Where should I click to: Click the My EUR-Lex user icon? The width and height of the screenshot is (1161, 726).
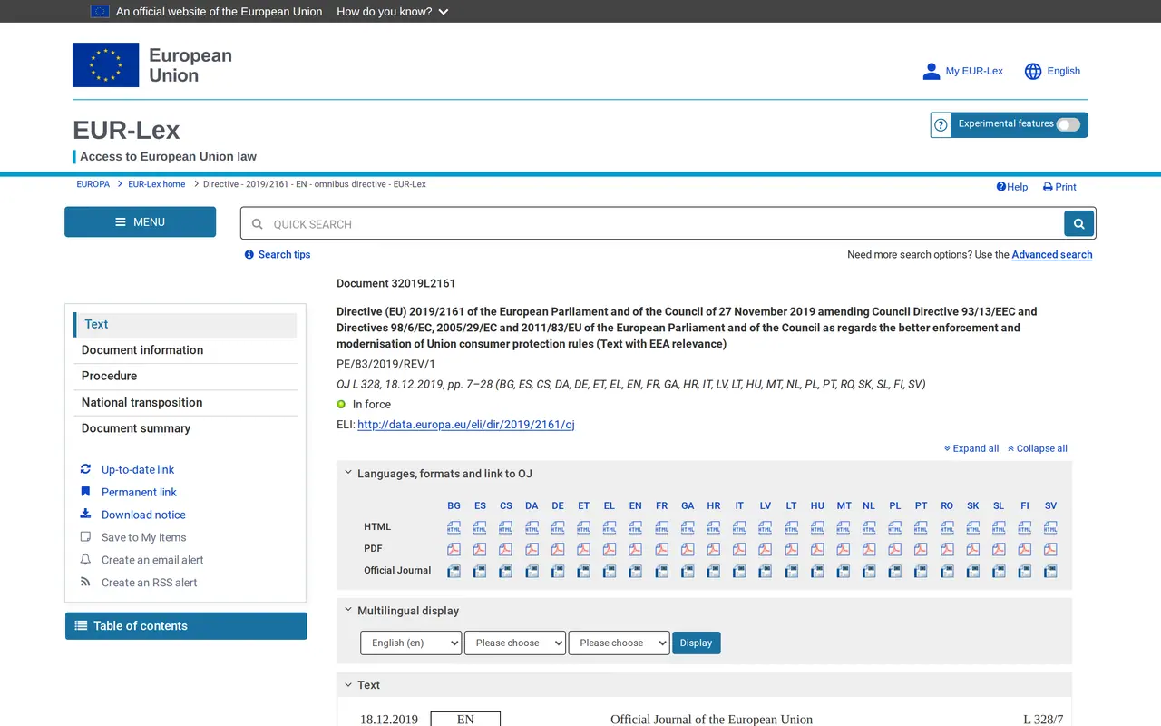[932, 71]
